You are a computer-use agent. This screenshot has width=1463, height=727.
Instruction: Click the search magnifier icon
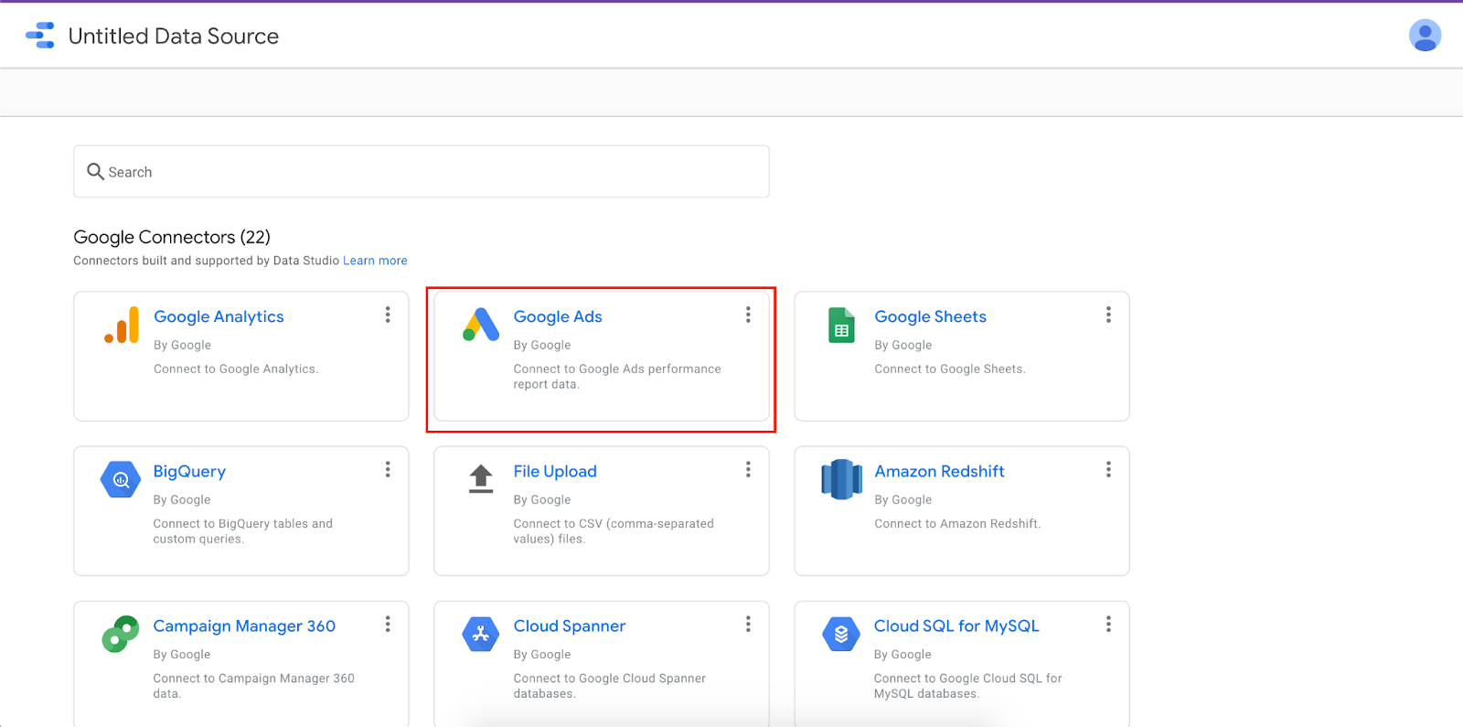click(95, 171)
